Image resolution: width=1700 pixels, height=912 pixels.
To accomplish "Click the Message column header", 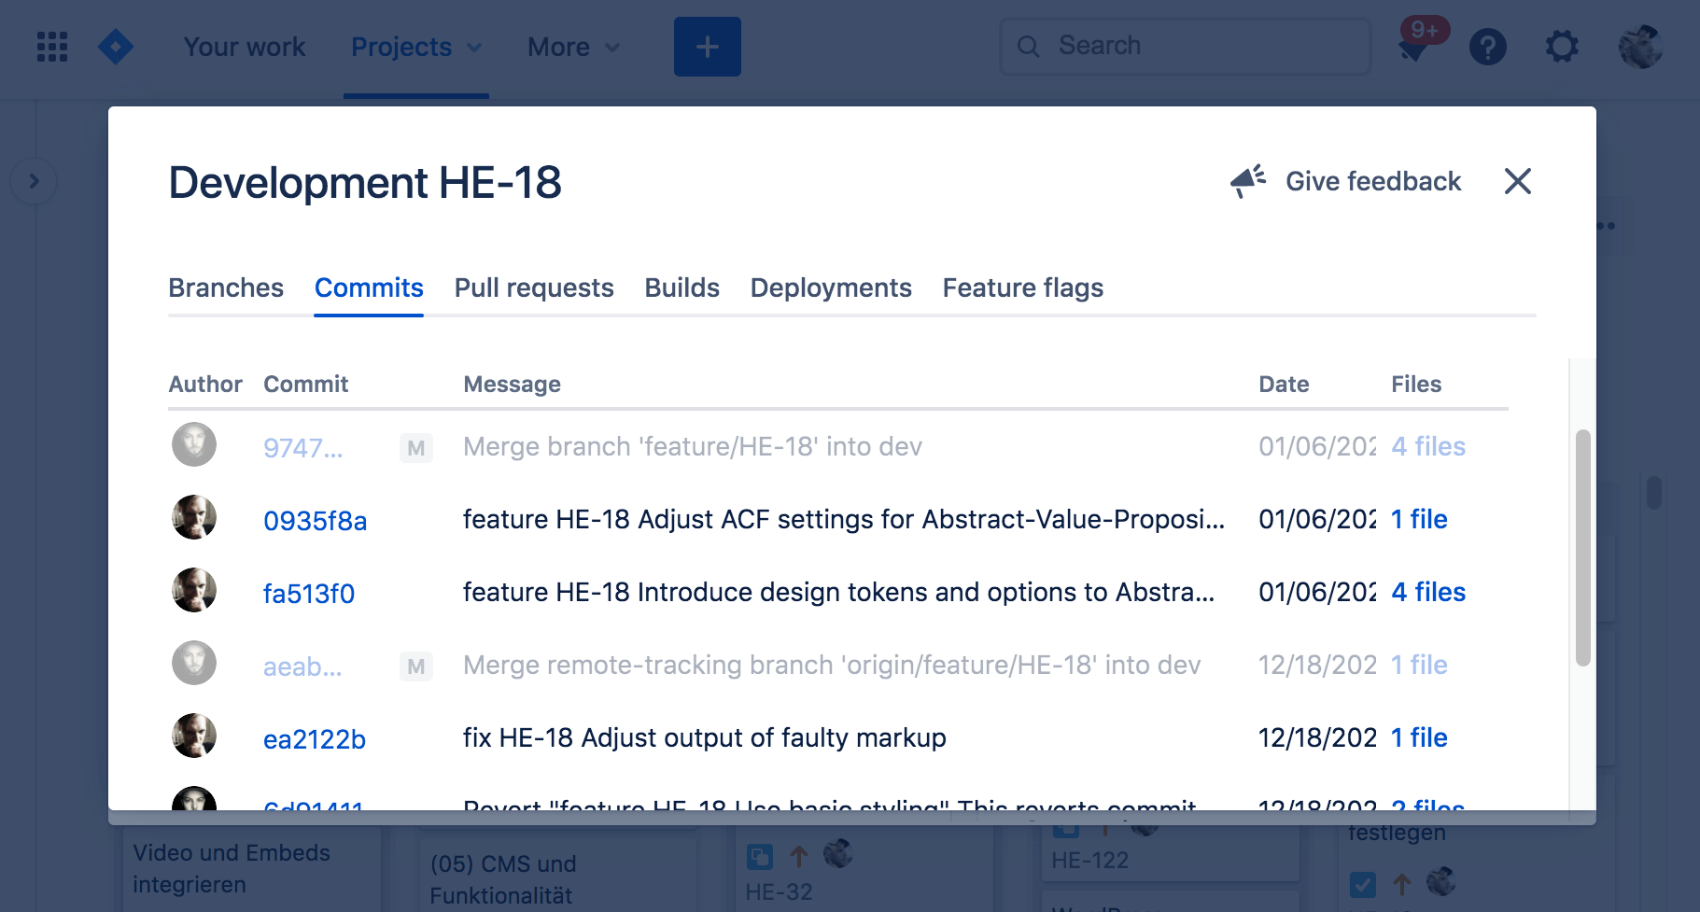I will tap(512, 384).
